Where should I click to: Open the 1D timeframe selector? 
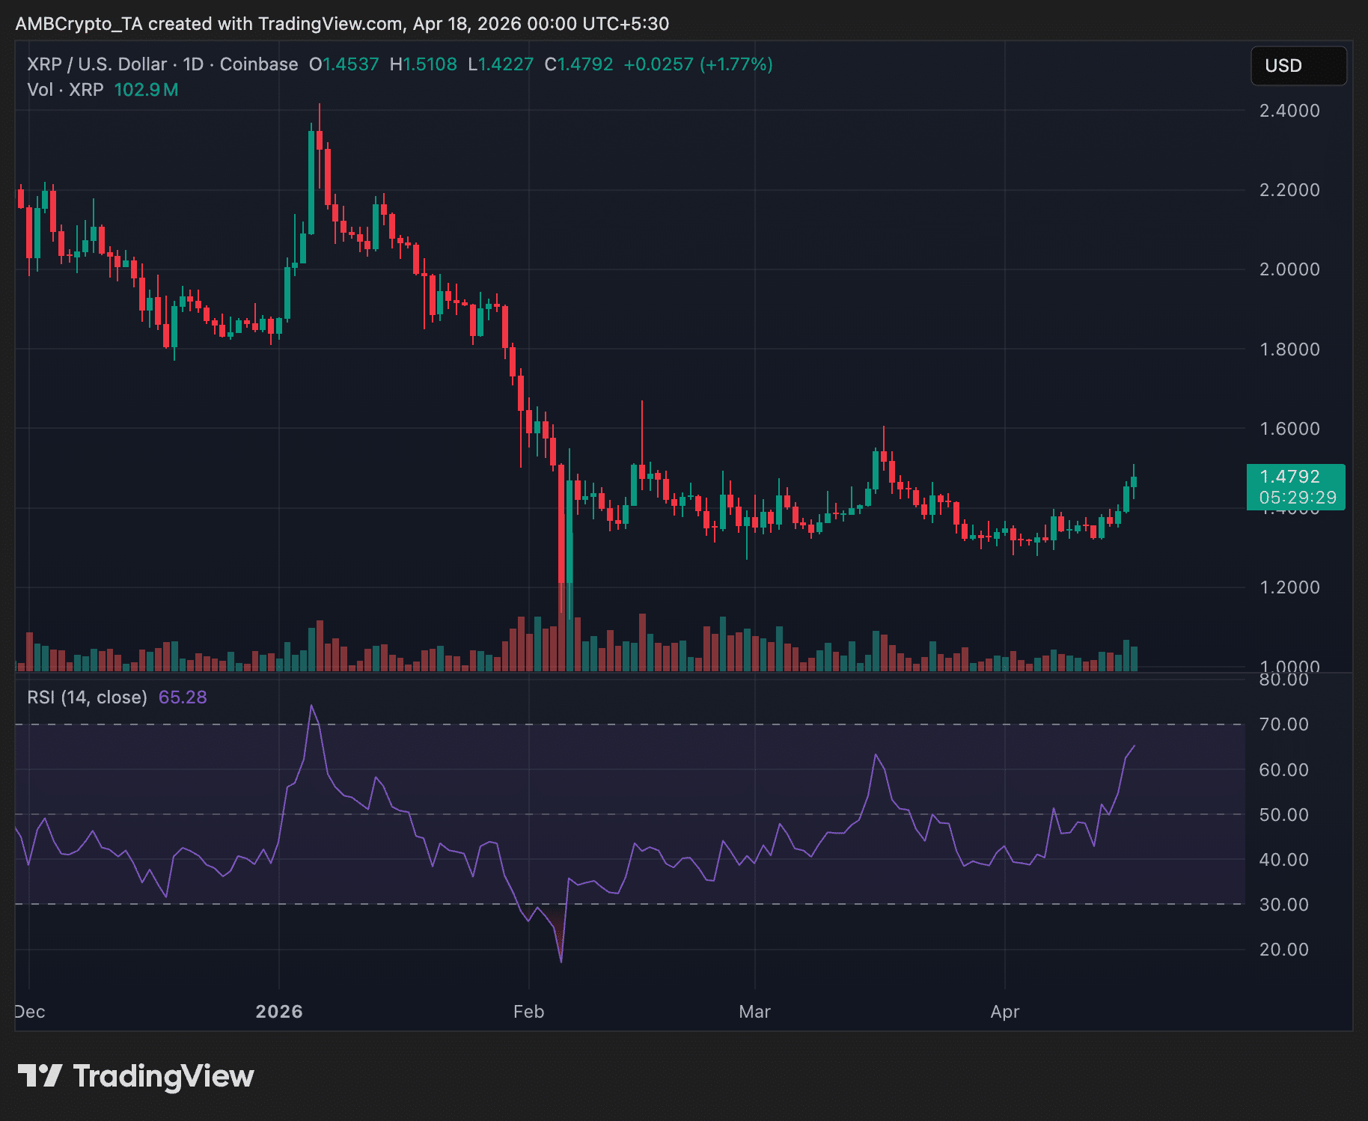(192, 64)
